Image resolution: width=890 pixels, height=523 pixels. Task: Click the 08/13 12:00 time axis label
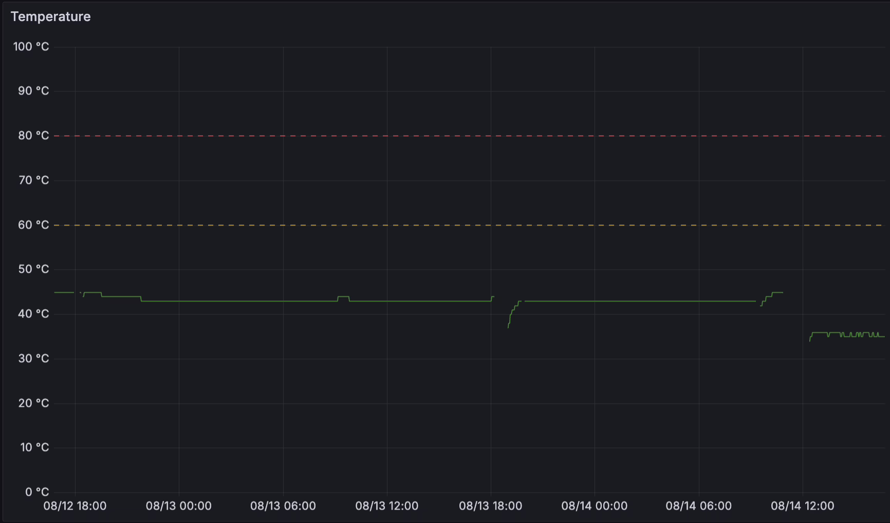387,506
